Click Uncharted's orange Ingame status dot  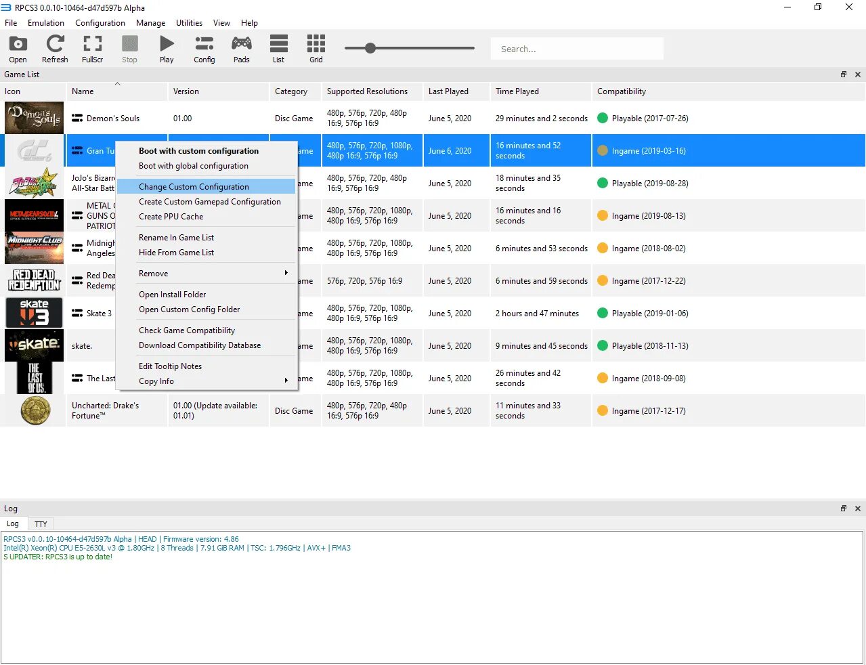click(602, 410)
